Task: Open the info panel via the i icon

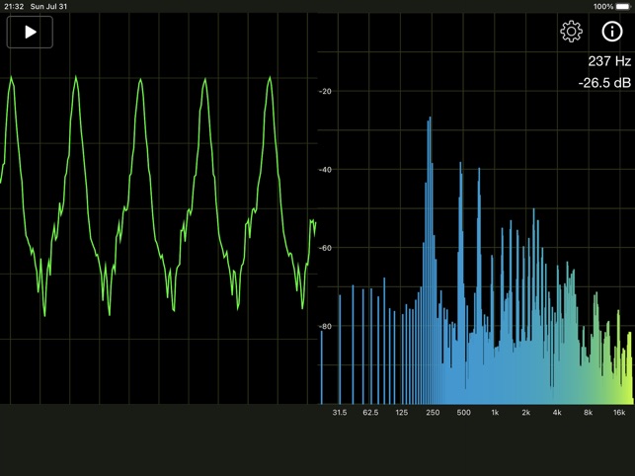Action: [611, 32]
